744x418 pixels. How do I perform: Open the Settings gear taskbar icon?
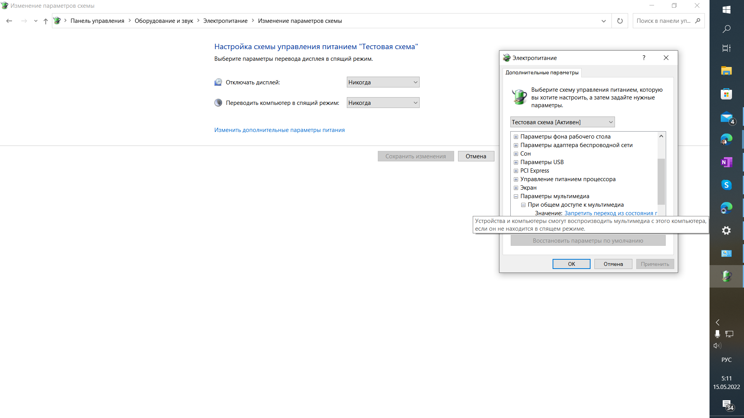[x=726, y=231]
